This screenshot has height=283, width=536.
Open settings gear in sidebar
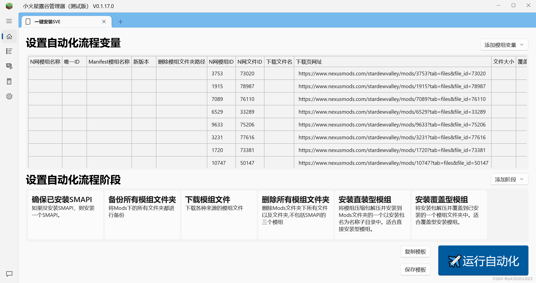click(x=9, y=96)
